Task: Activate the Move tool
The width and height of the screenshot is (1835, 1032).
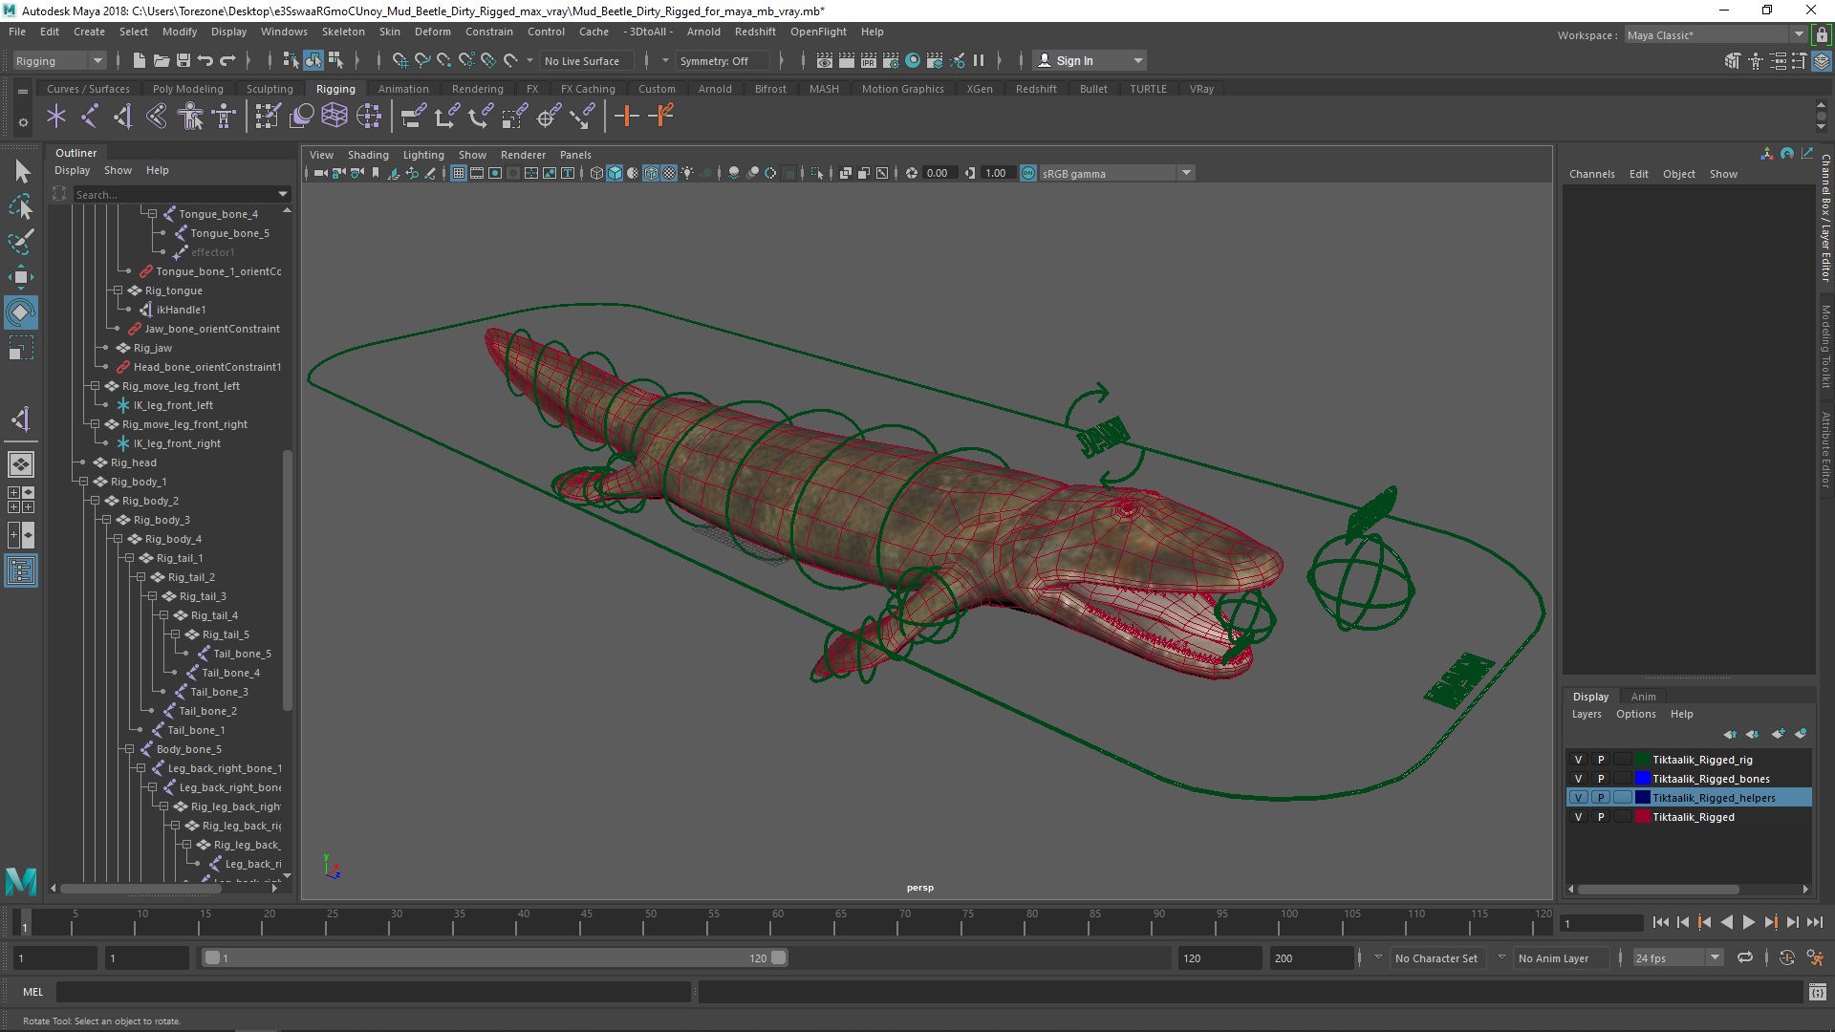Action: point(21,277)
